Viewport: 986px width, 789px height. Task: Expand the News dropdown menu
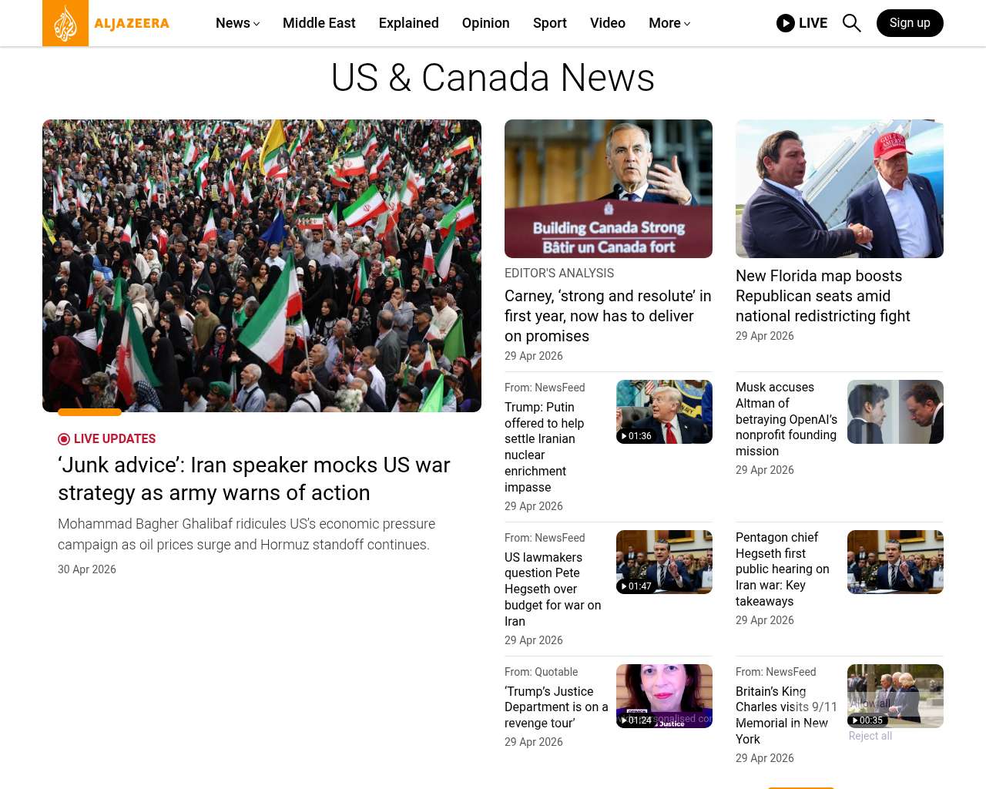coord(237,23)
